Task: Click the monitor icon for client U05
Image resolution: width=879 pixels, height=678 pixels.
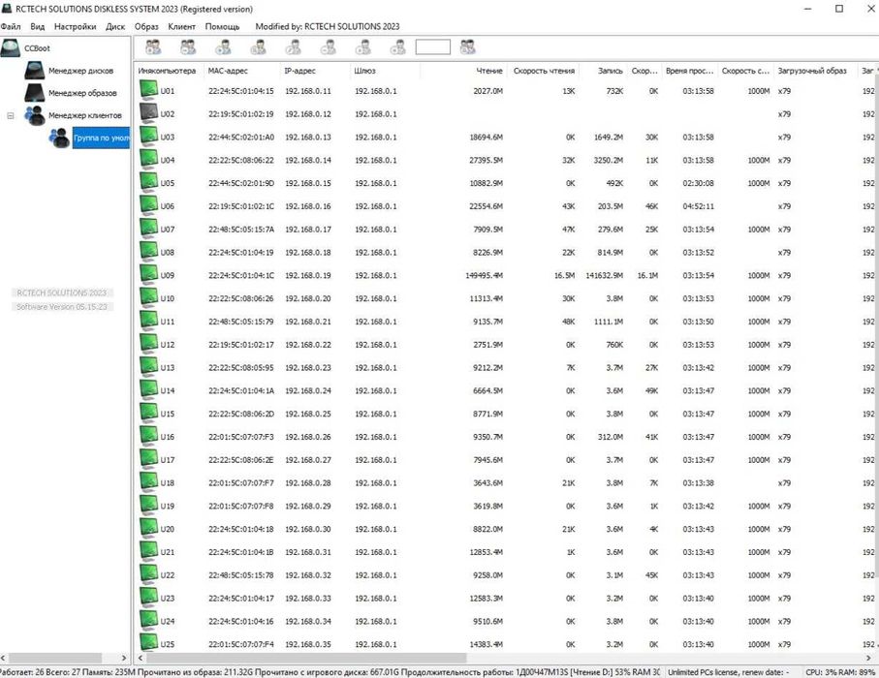Action: click(148, 181)
